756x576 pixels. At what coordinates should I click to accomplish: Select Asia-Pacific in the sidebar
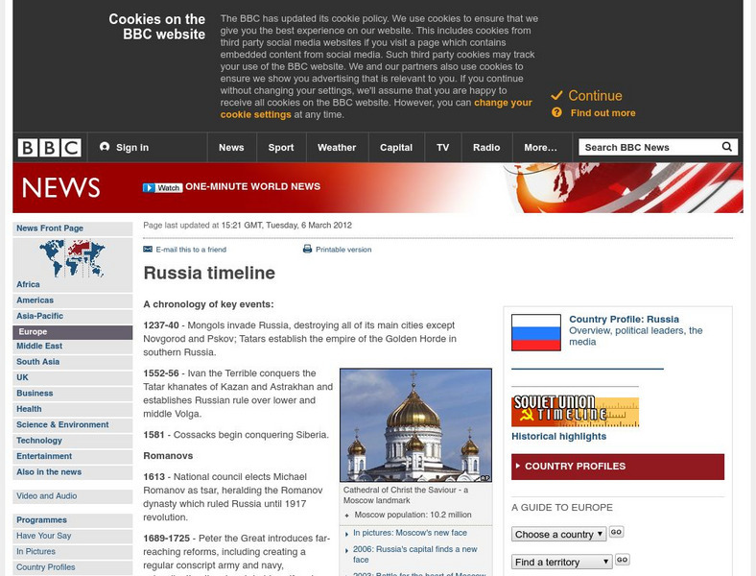[x=72, y=316]
